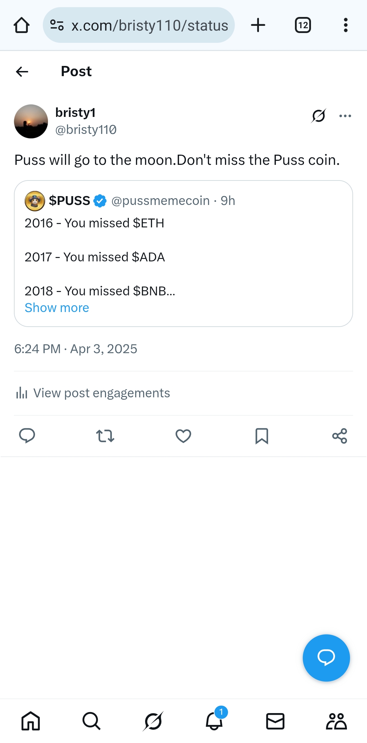This screenshot has height=743, width=367.
Task: Bookmark this post
Action: click(262, 436)
